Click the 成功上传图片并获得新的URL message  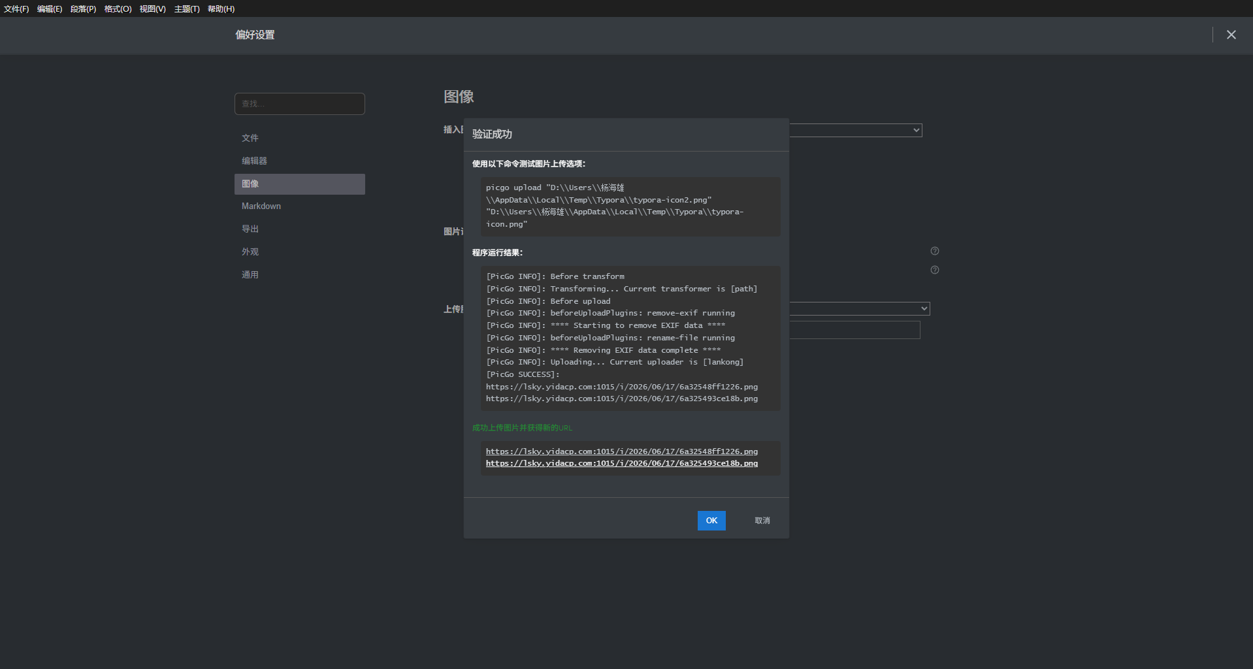(522, 428)
